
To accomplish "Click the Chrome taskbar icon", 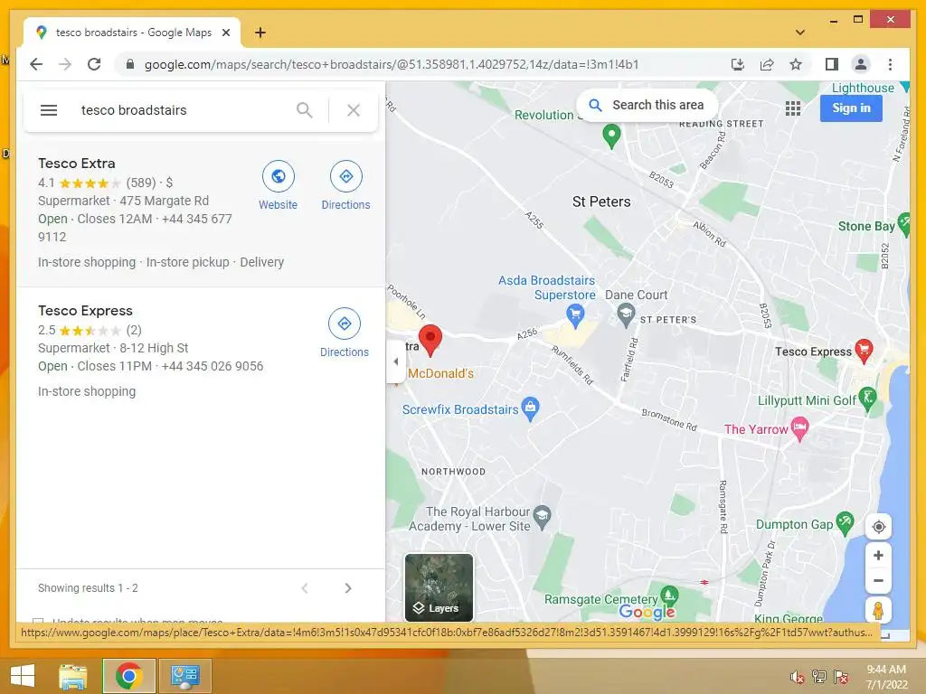I will 128,676.
